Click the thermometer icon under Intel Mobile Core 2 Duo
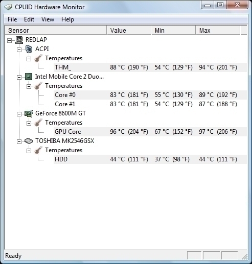The height and width of the screenshot is (264, 252). [x=38, y=86]
